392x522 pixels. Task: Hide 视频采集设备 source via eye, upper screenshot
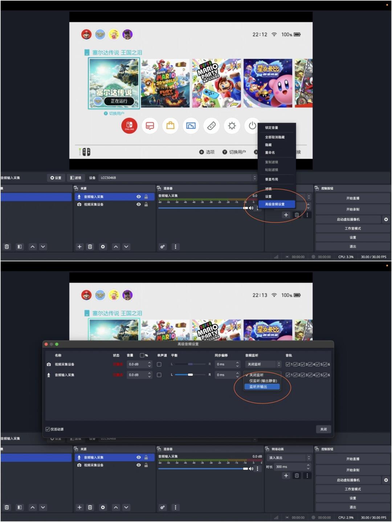[139, 205]
